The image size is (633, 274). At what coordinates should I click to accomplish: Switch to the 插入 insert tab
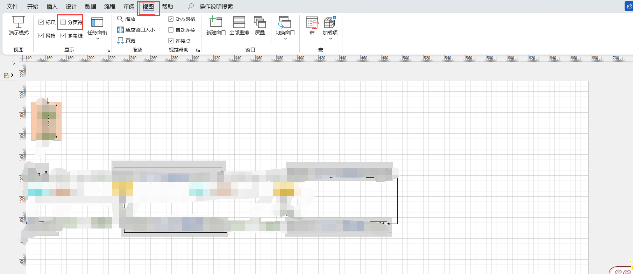[52, 7]
